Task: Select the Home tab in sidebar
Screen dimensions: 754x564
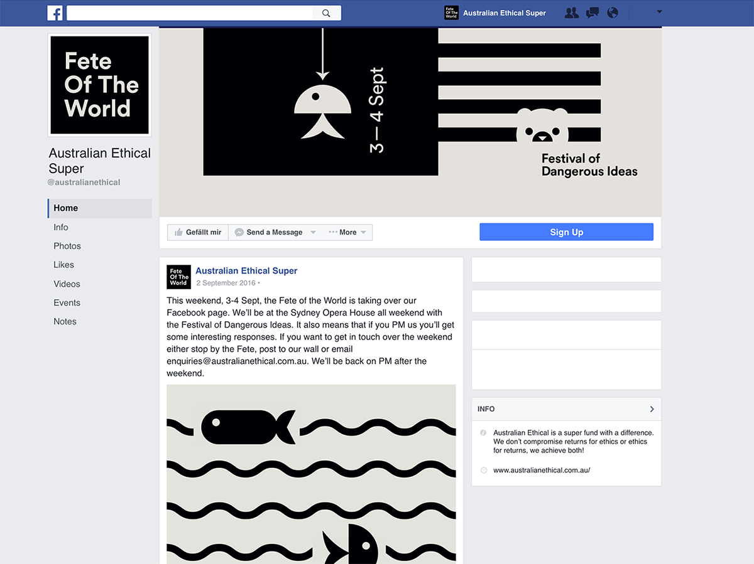Action: [x=66, y=208]
